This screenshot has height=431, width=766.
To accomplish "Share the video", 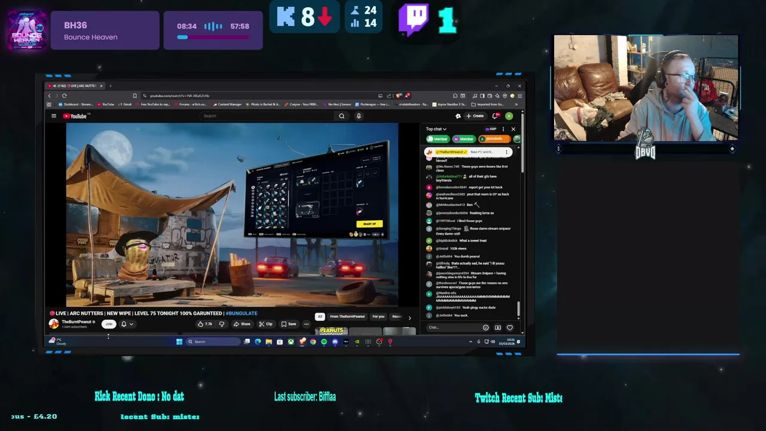I will [242, 324].
